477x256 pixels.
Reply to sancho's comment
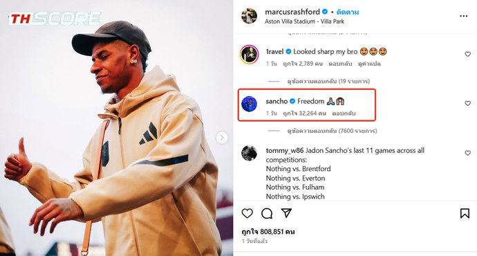click(x=344, y=113)
